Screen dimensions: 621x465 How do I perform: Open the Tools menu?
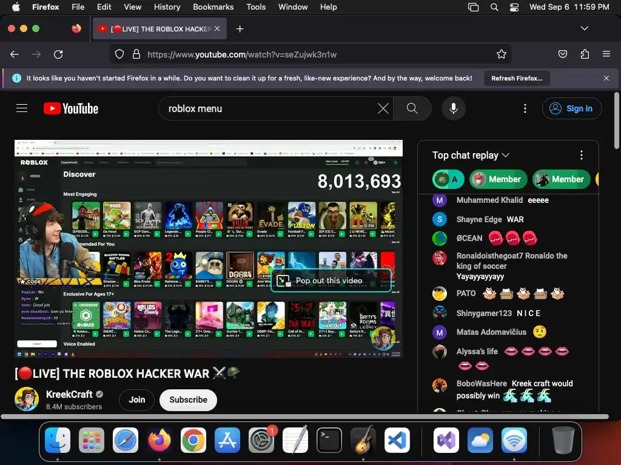tap(256, 7)
